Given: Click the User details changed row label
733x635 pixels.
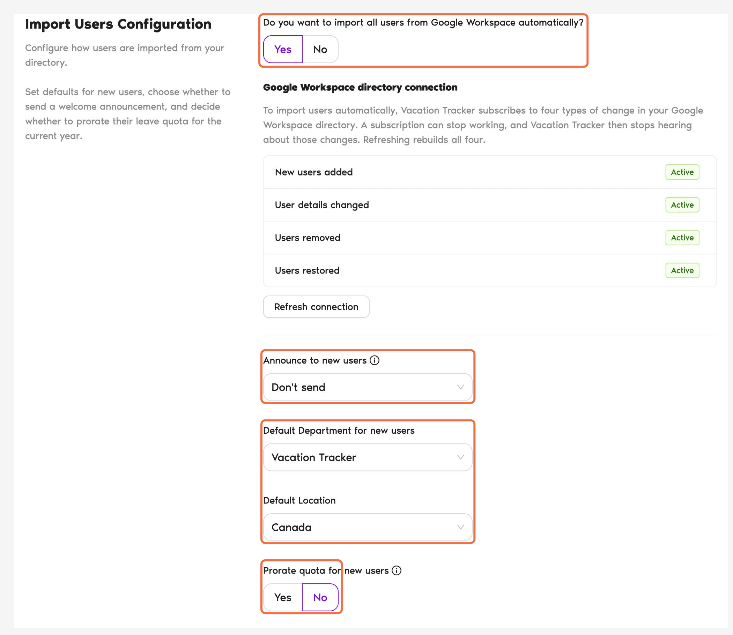Looking at the screenshot, I should [322, 205].
